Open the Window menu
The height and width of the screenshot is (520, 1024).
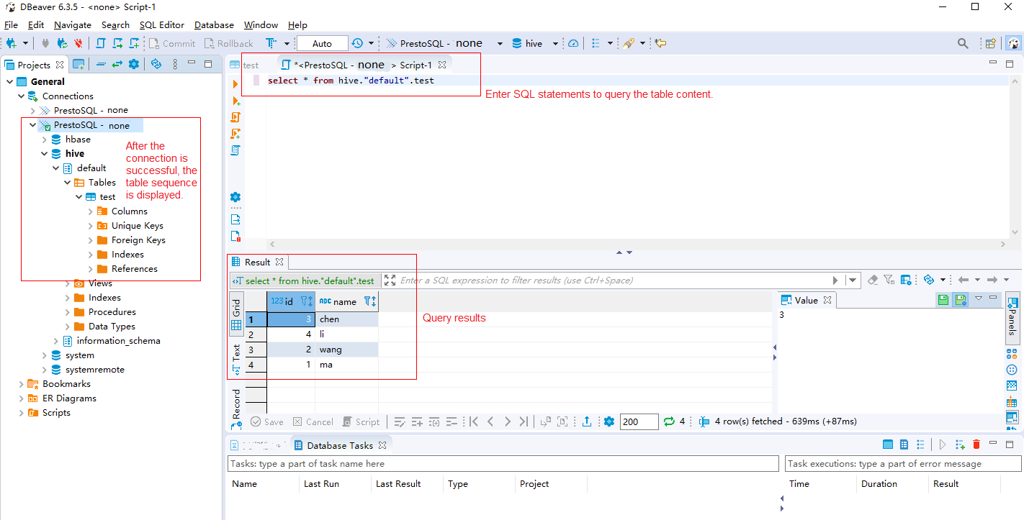click(261, 24)
